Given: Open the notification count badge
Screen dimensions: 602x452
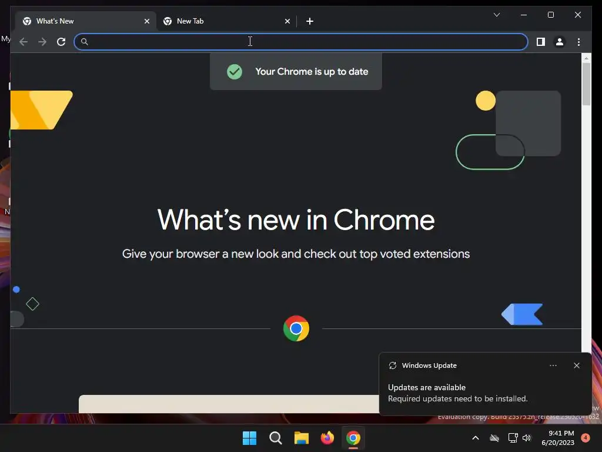Looking at the screenshot, I should [x=586, y=438].
